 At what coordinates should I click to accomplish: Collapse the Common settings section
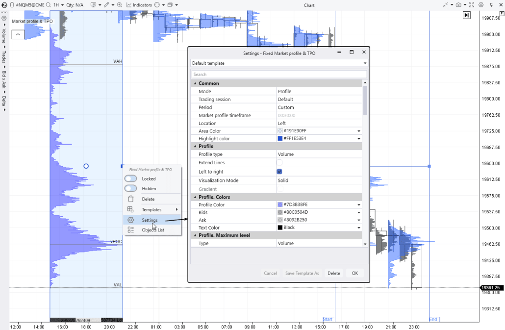(194, 83)
